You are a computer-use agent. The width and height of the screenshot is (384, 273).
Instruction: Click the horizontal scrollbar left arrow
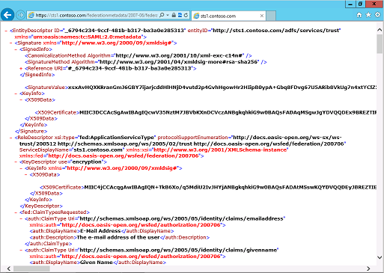(9, 269)
